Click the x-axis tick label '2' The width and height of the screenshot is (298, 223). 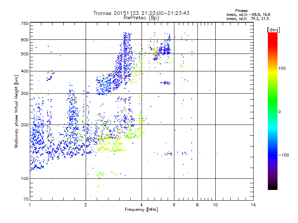pyautogui.click(x=86, y=205)
